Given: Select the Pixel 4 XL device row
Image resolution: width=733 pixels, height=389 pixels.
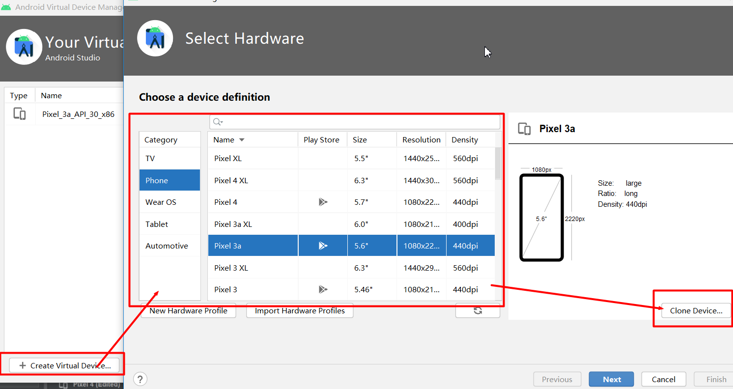Looking at the screenshot, I should click(351, 180).
